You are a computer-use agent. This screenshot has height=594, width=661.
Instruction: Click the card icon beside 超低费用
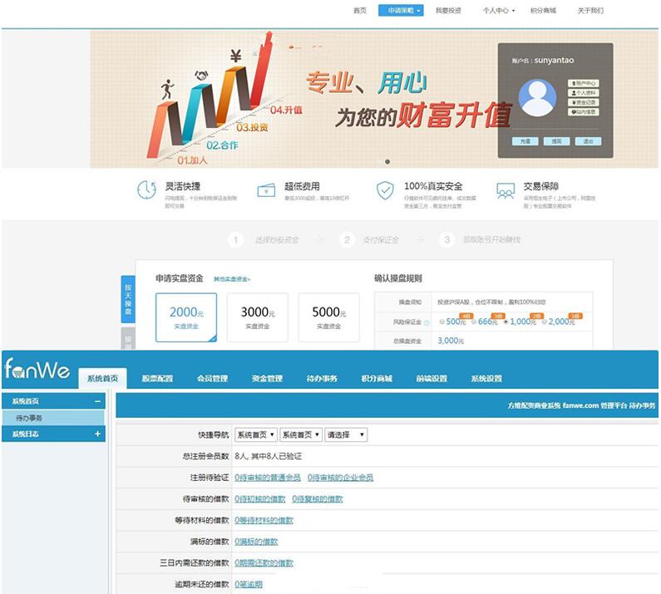[265, 190]
